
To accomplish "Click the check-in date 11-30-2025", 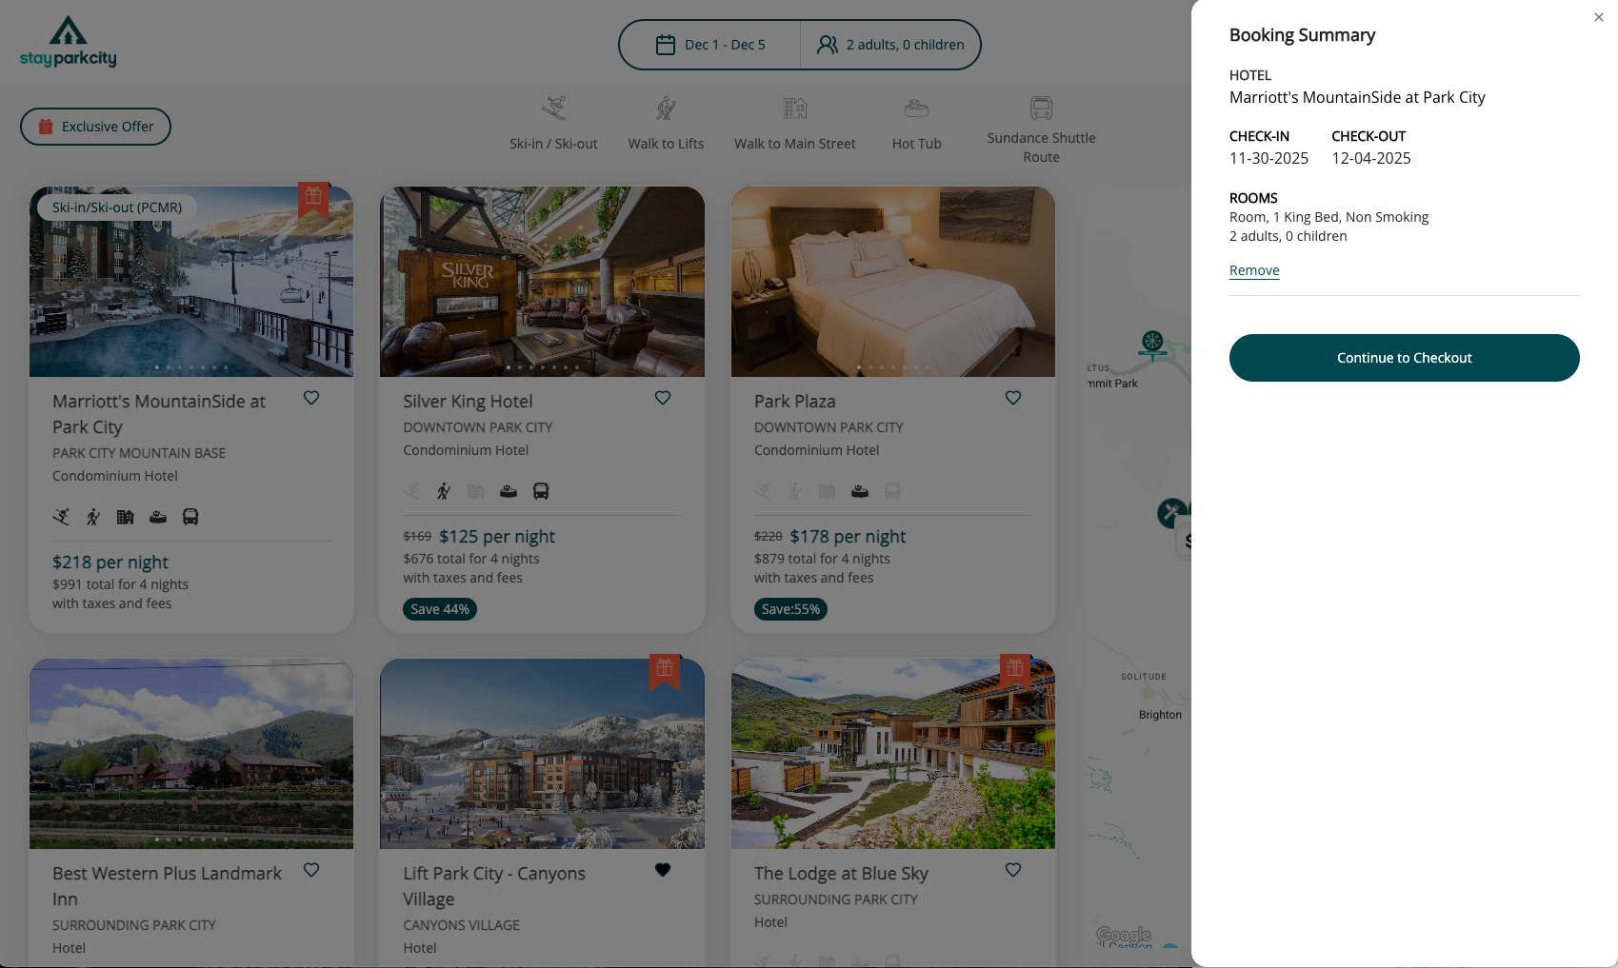I will (1268, 158).
